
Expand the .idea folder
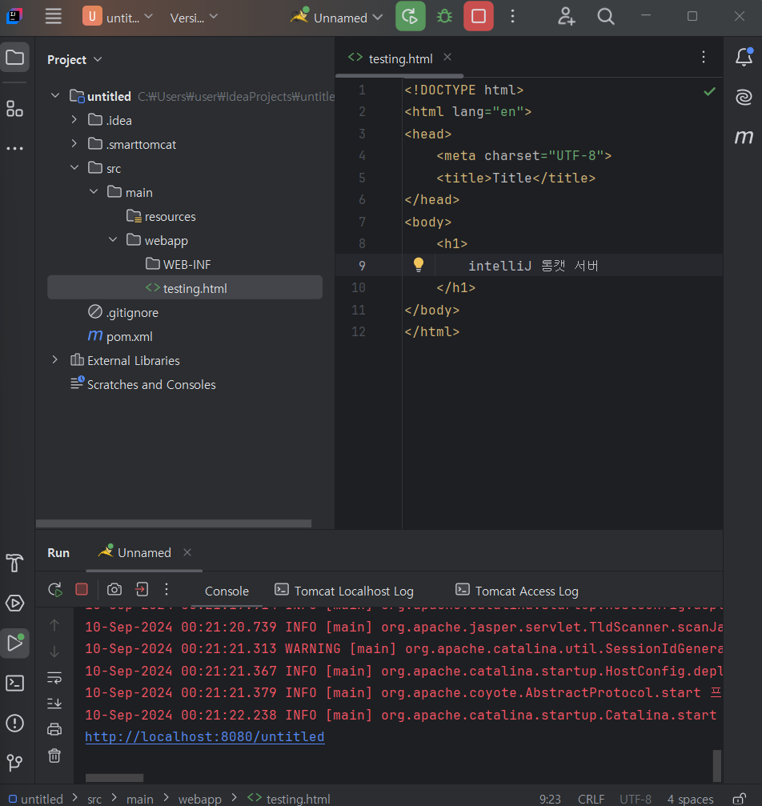74,120
